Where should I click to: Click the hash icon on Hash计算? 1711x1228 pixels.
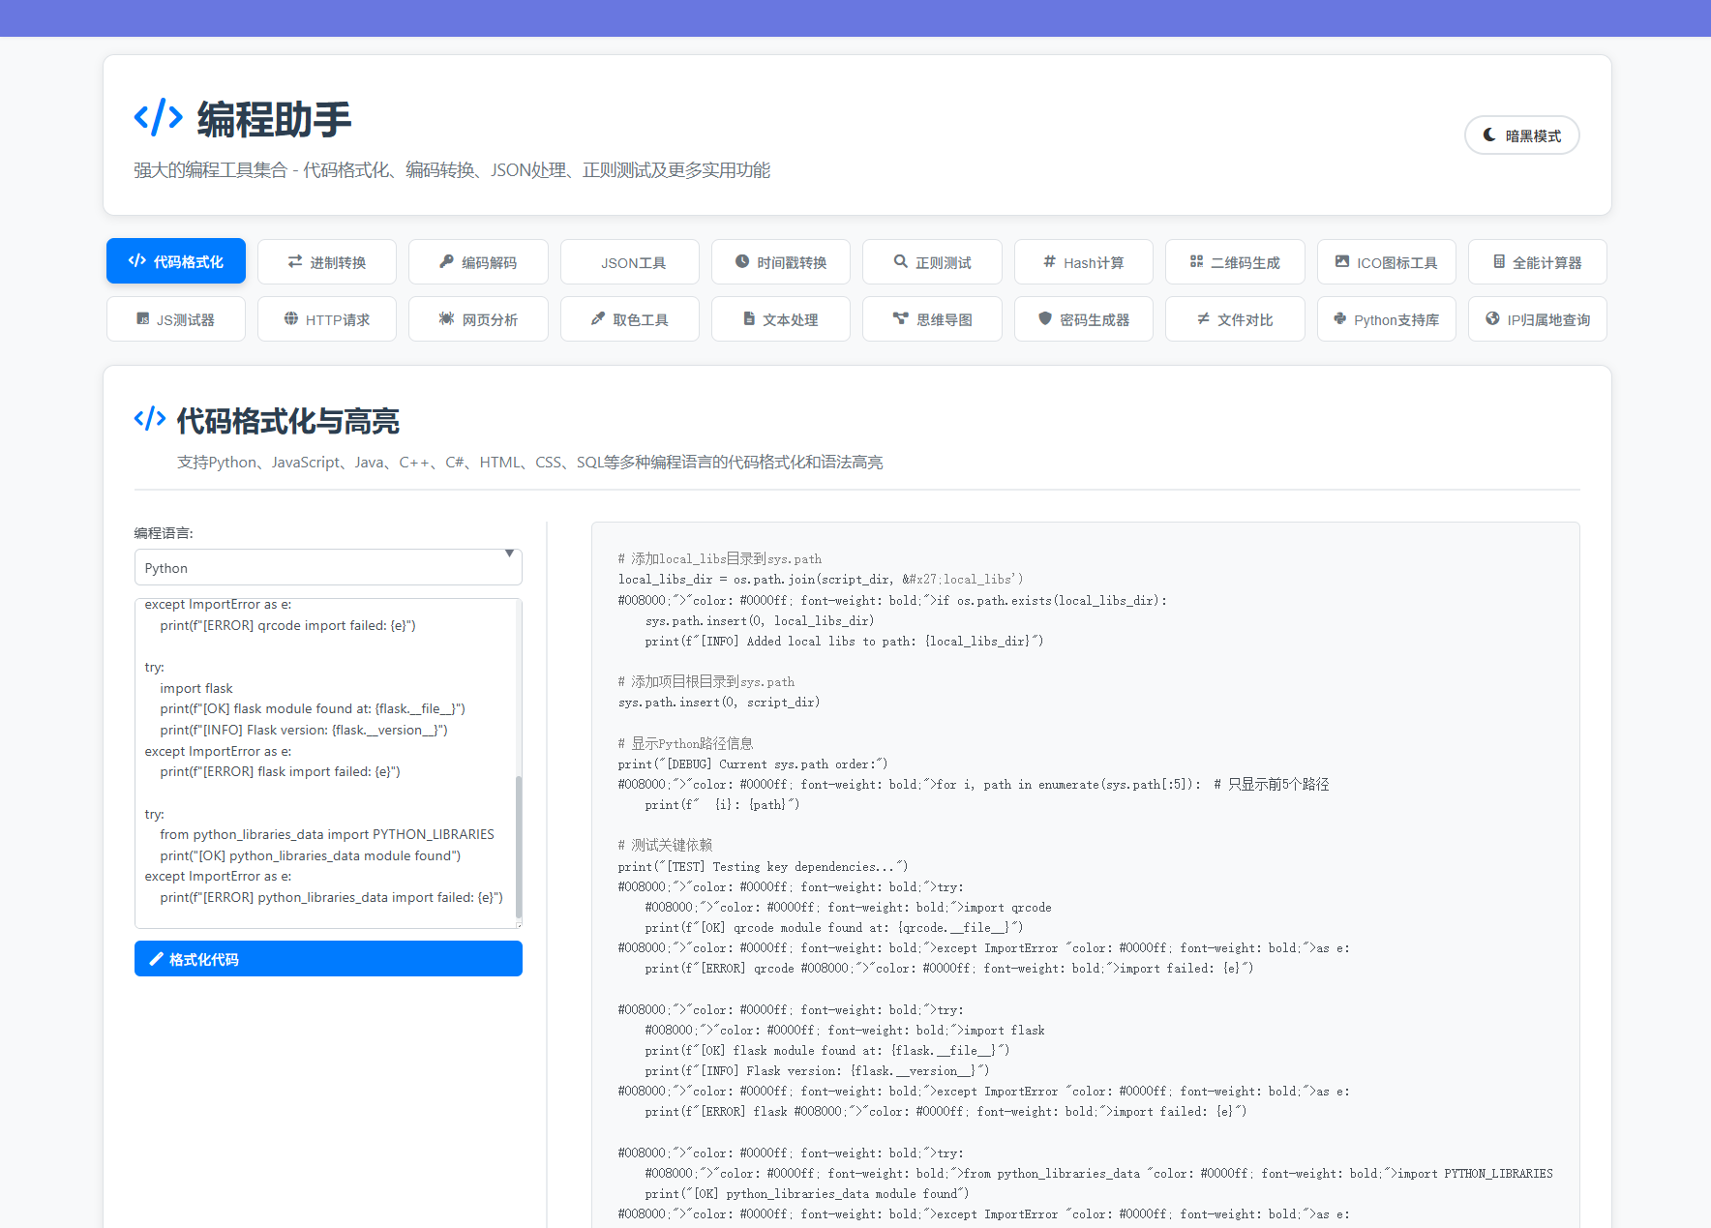click(x=1049, y=261)
